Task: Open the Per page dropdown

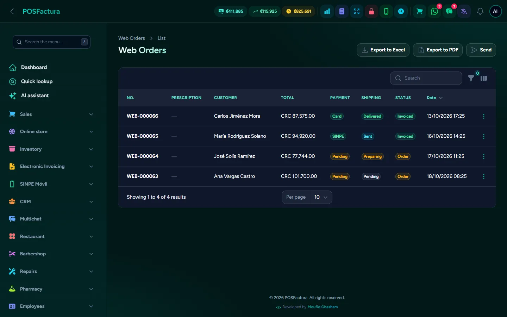Action: 321,197
